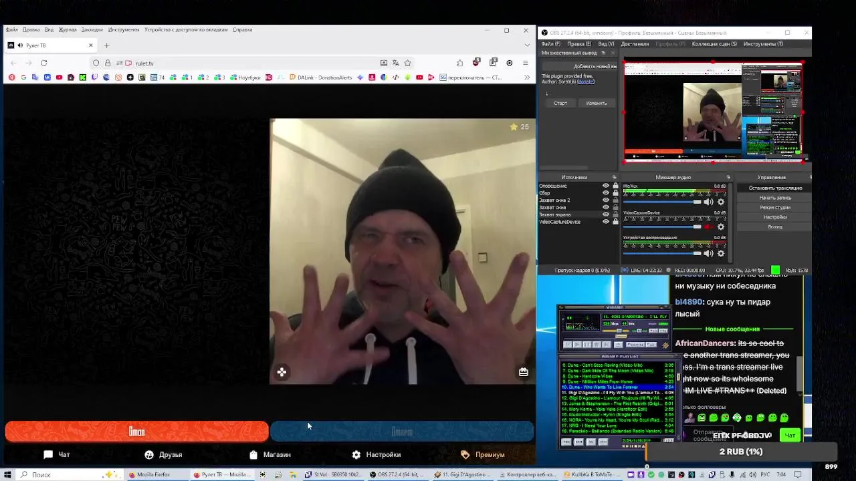856x481 pixels.
Task: Click Режим студии button in OBS
Action: [775, 207]
